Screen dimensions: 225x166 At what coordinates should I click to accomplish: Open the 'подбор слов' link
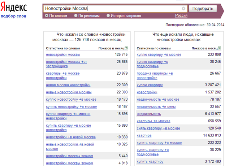click(13, 16)
